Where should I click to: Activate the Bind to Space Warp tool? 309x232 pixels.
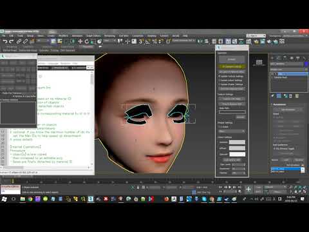click(x=32, y=41)
